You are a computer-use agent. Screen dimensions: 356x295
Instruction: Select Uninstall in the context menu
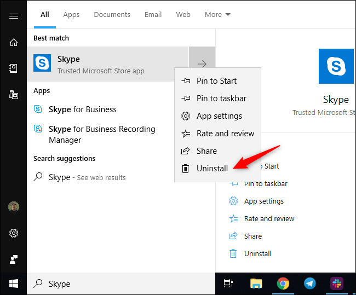pyautogui.click(x=212, y=169)
